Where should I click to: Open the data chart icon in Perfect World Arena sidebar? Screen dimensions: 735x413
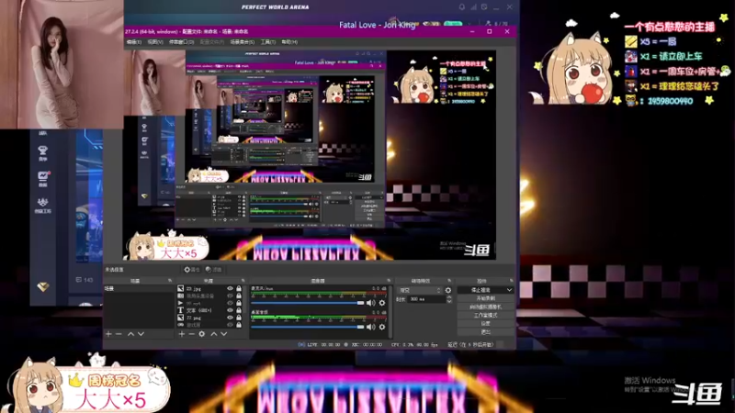[42, 178]
